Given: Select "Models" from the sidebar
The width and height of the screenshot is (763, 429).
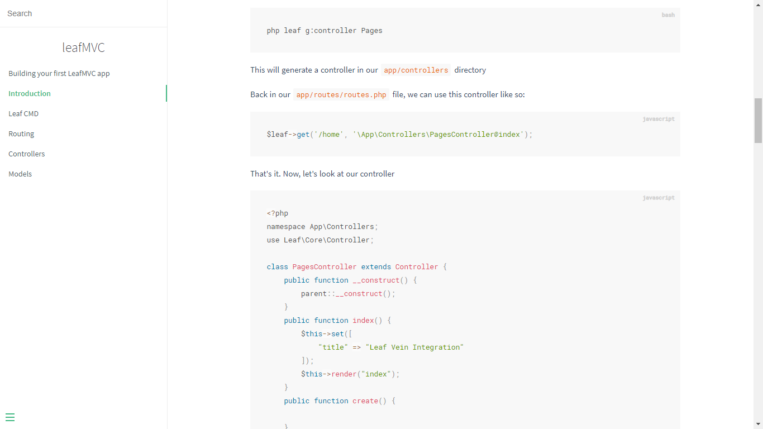Looking at the screenshot, I should pos(20,174).
